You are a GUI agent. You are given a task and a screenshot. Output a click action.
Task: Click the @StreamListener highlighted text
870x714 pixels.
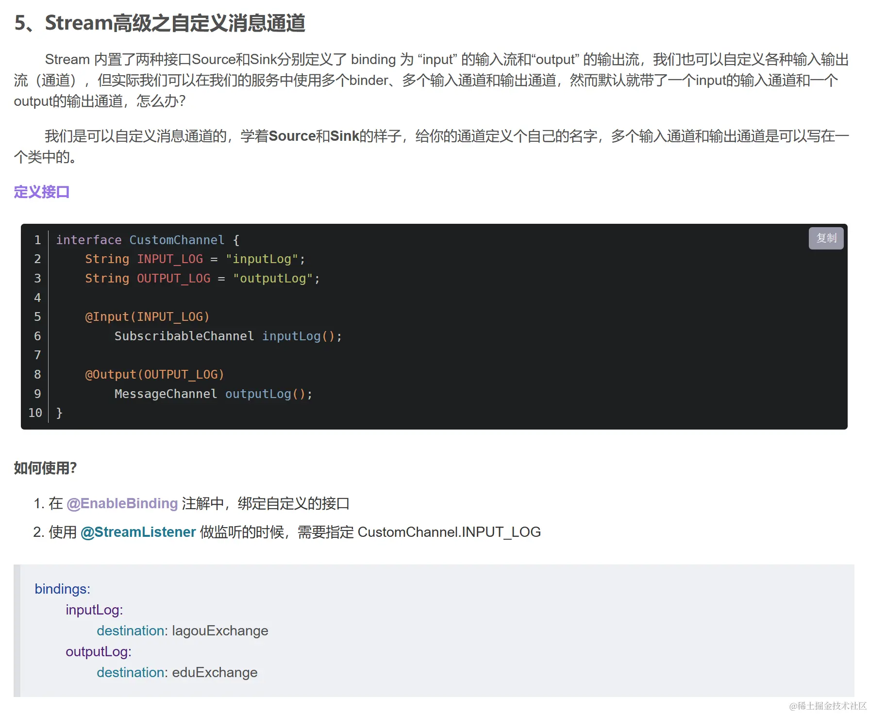[138, 532]
